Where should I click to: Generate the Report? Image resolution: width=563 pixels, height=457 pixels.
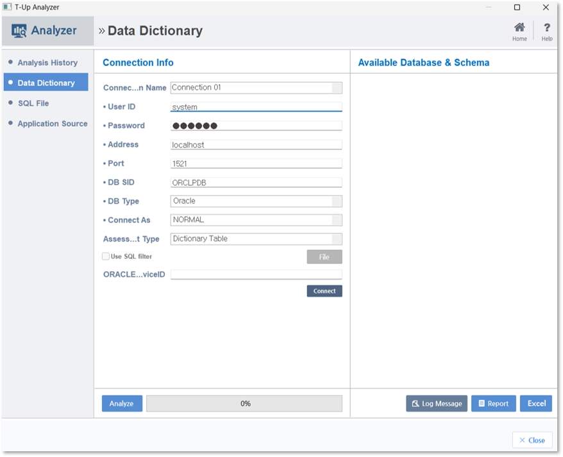pyautogui.click(x=493, y=404)
